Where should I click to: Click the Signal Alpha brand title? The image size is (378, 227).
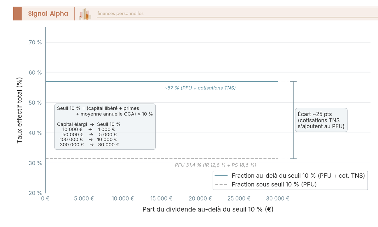48,14
